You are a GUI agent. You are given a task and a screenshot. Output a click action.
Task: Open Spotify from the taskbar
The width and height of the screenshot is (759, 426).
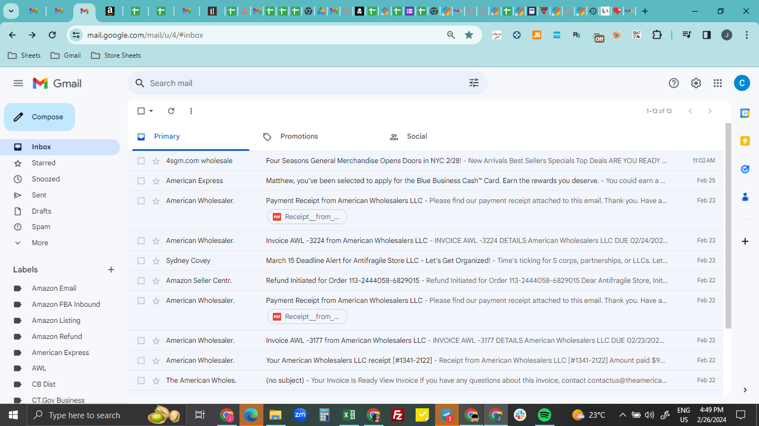click(545, 415)
